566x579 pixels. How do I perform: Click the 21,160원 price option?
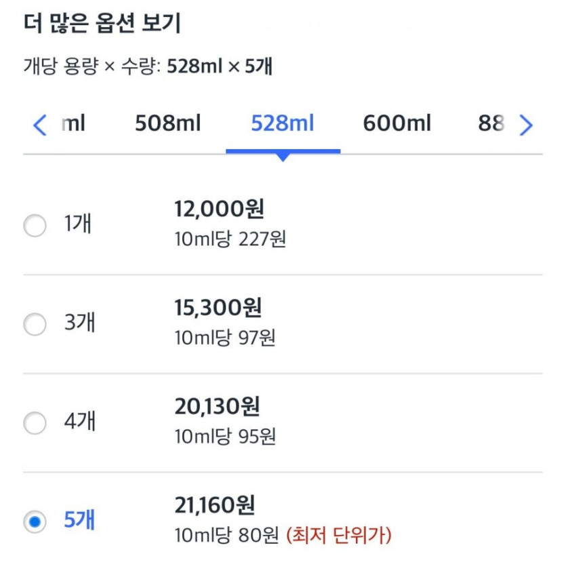click(x=215, y=505)
